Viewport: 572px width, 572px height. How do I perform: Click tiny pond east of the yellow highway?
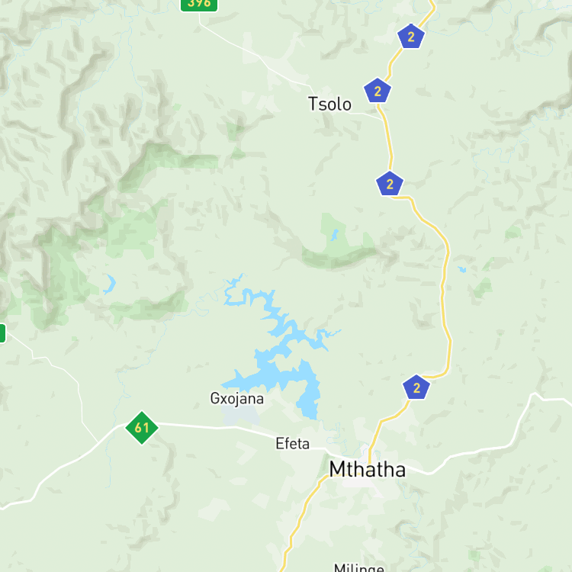(462, 269)
